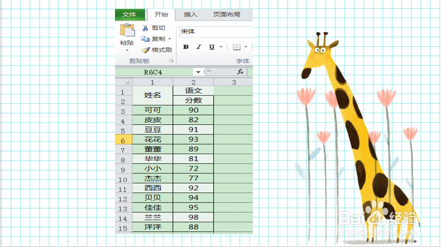Select the score cell 92

(194, 188)
